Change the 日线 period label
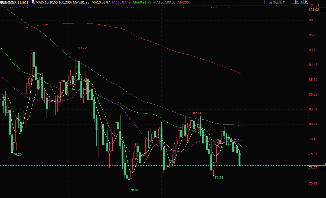 23,2
